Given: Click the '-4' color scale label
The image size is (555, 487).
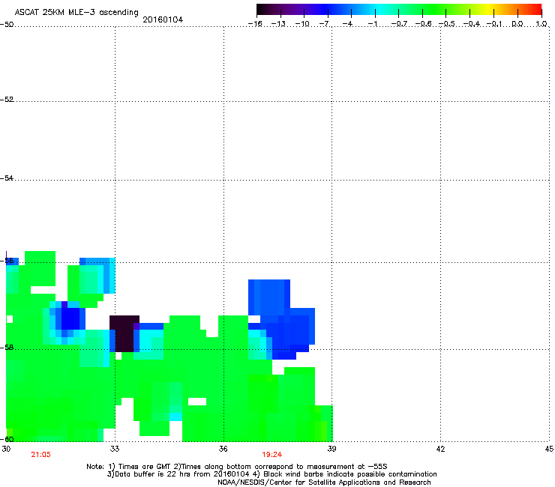Looking at the screenshot, I should pos(347,24).
